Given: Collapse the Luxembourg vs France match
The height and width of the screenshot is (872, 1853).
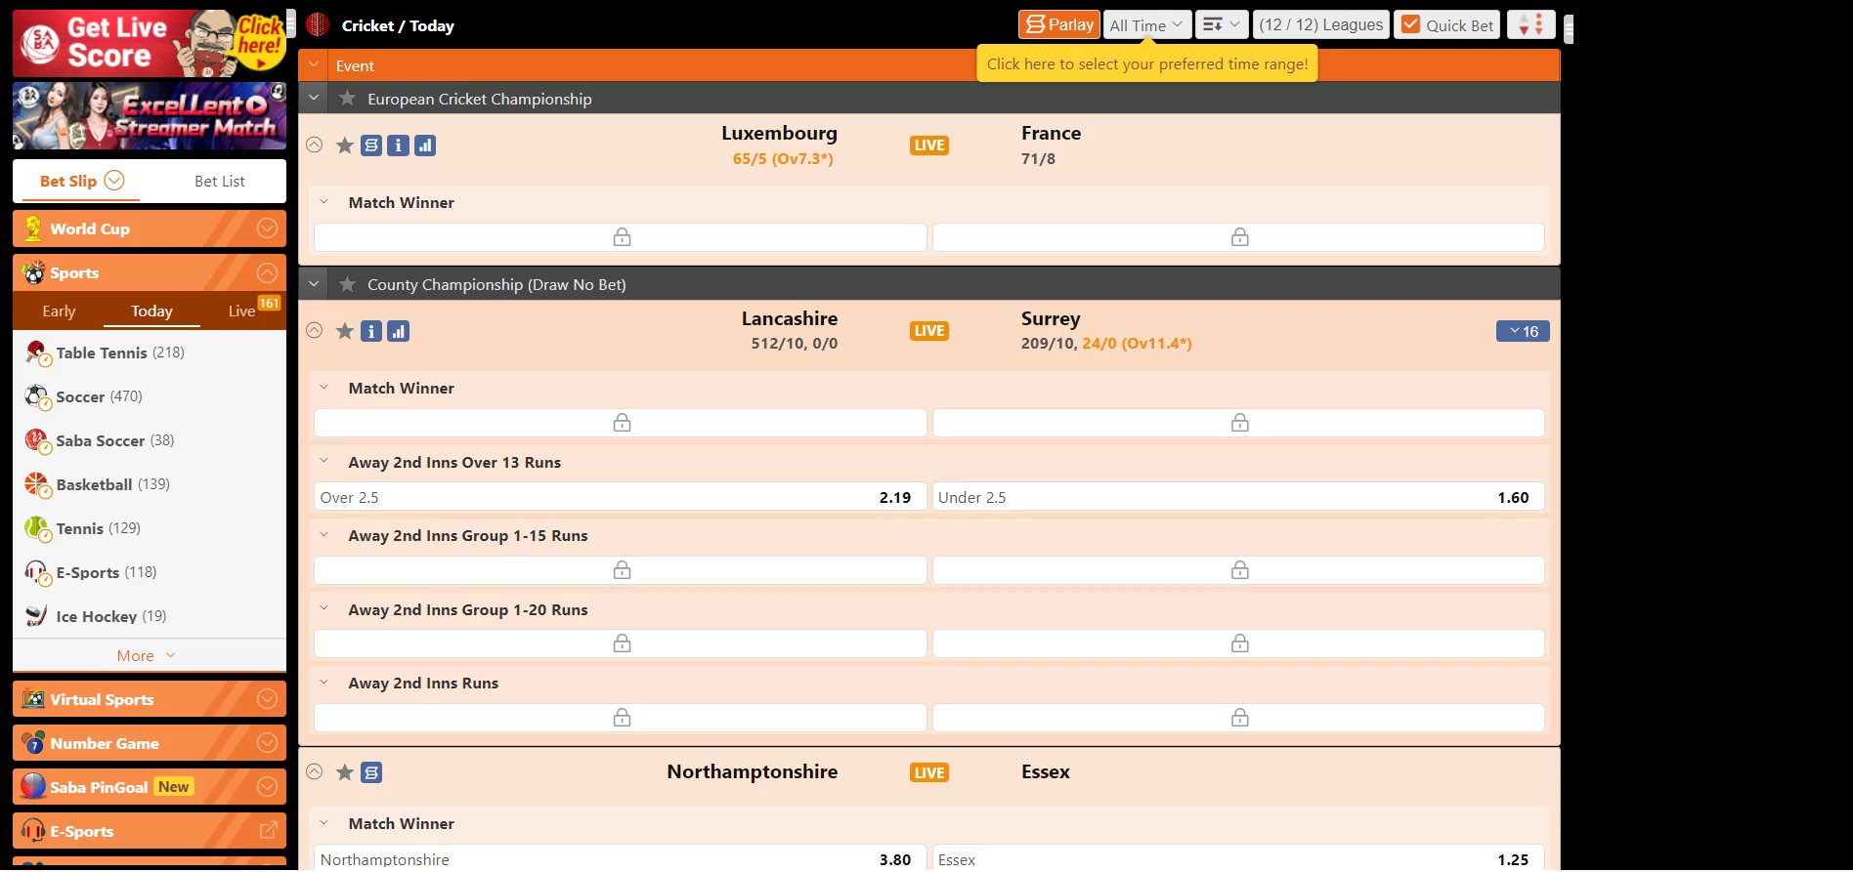Looking at the screenshot, I should 314,145.
